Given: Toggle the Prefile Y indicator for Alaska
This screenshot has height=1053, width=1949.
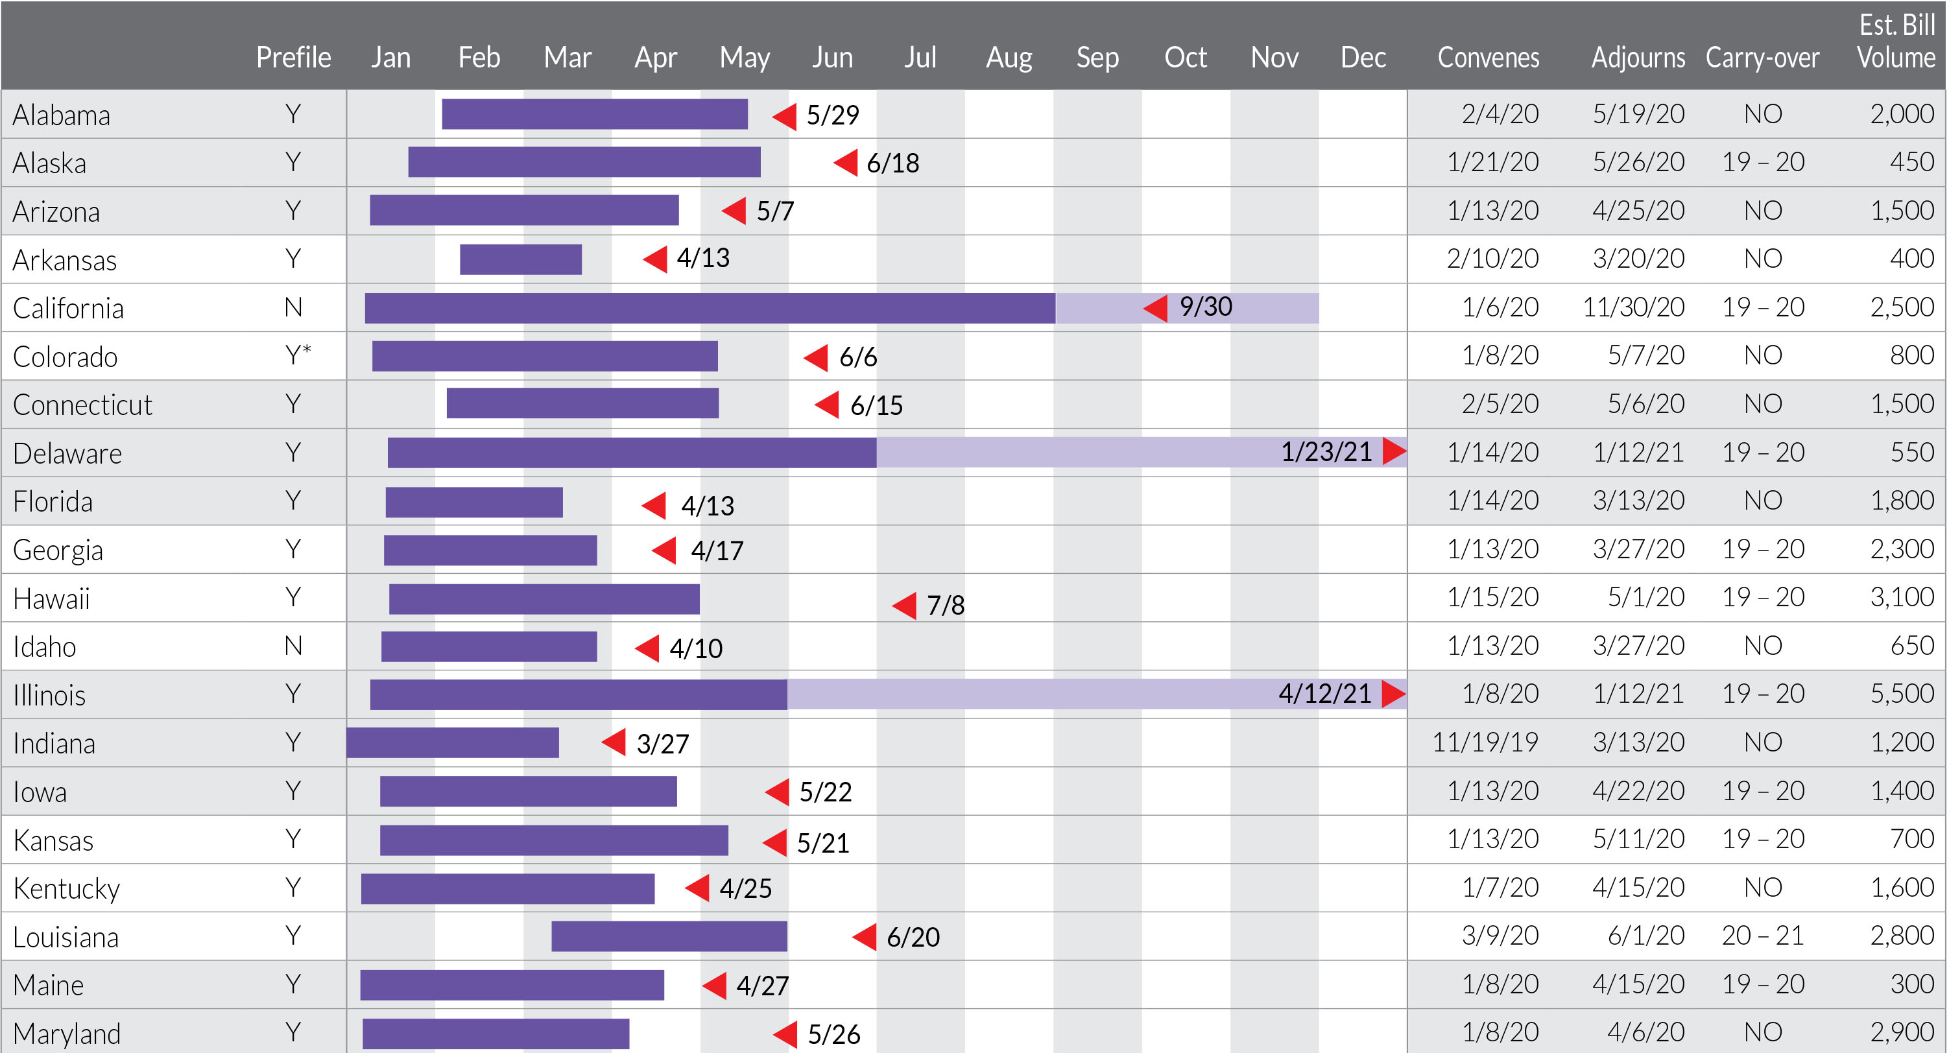Looking at the screenshot, I should tap(294, 162).
